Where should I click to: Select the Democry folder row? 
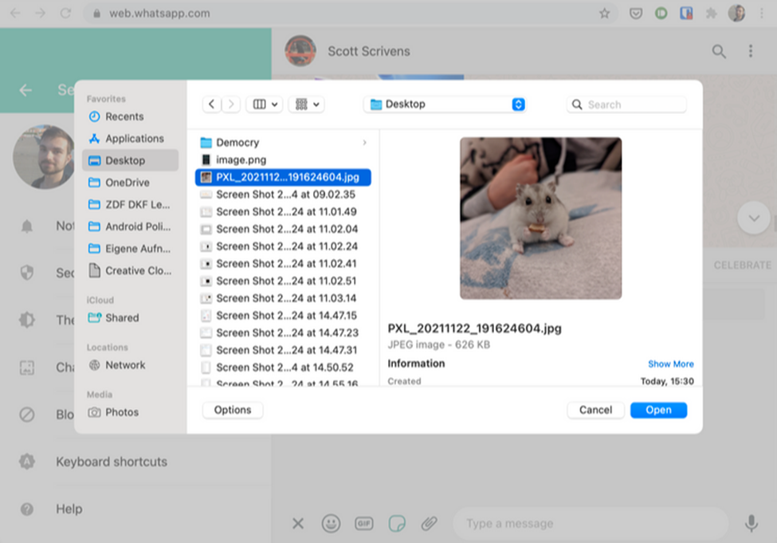(283, 143)
